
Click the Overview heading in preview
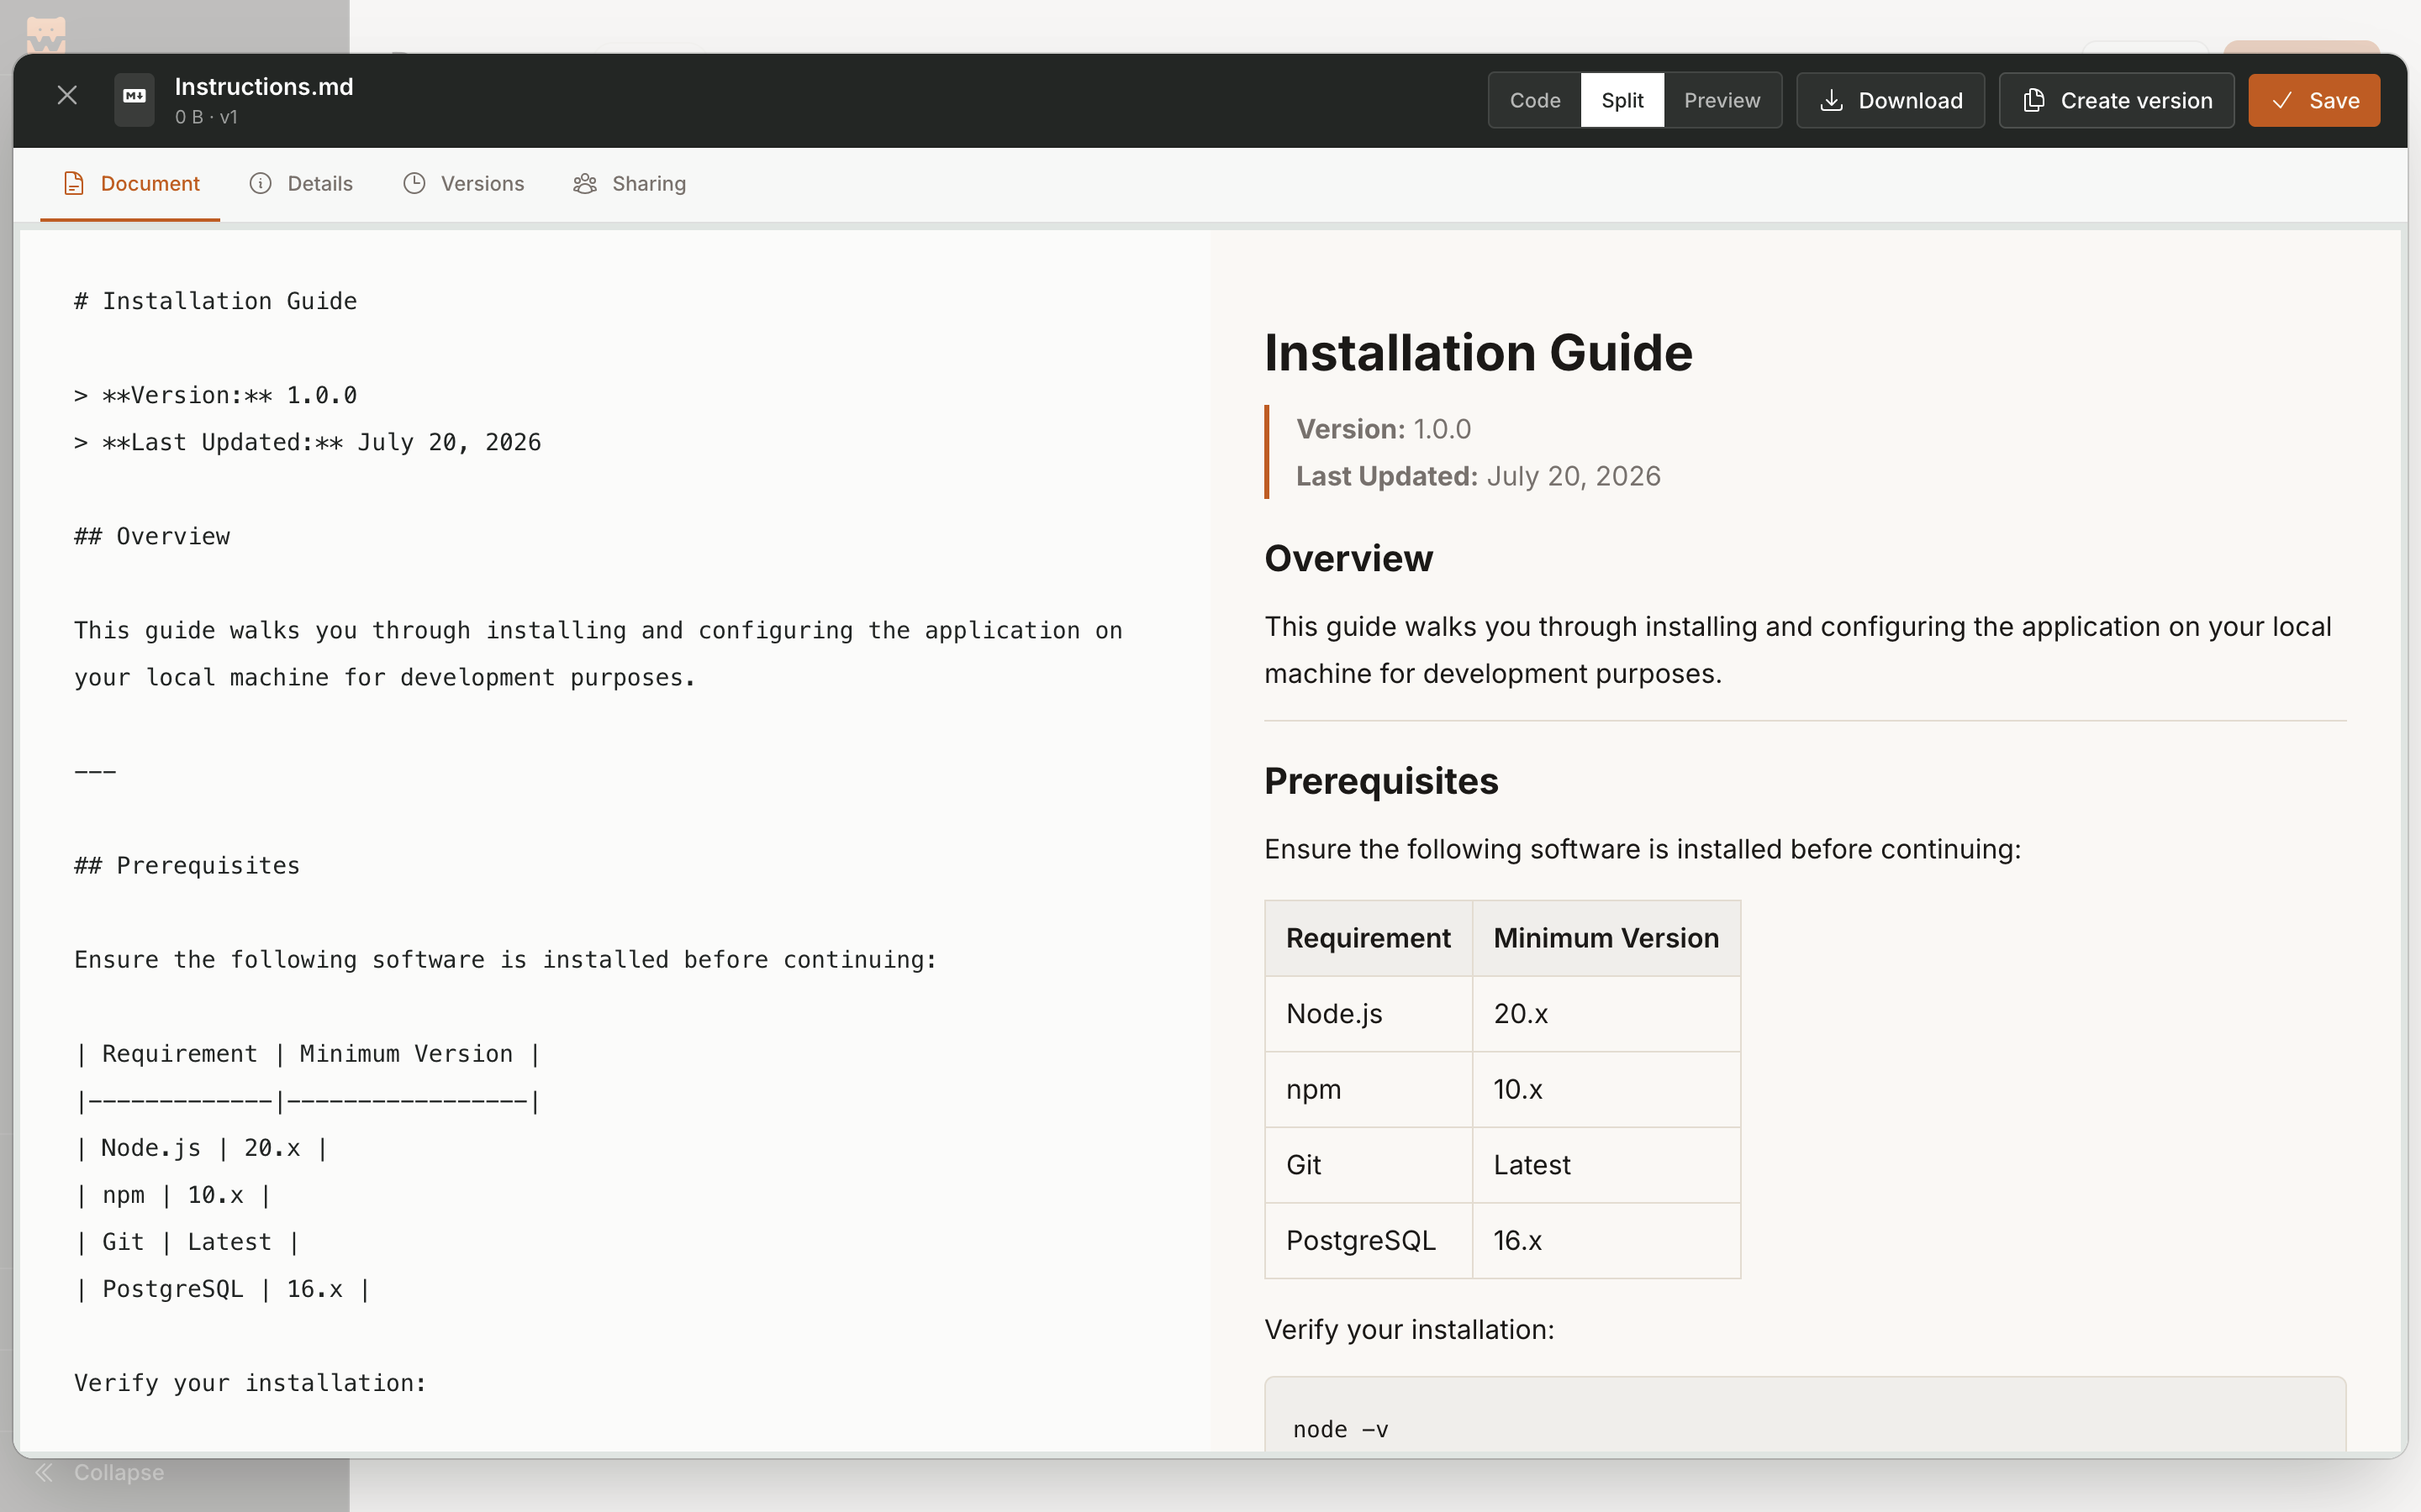pyautogui.click(x=1348, y=558)
